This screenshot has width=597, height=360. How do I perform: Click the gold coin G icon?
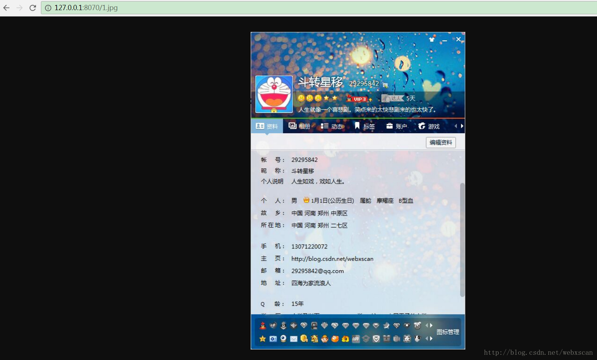(x=304, y=339)
